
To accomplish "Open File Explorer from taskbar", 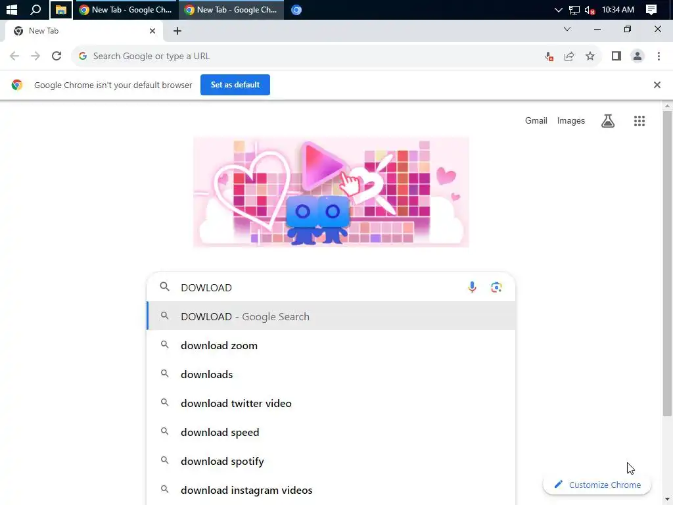I will tap(61, 9).
